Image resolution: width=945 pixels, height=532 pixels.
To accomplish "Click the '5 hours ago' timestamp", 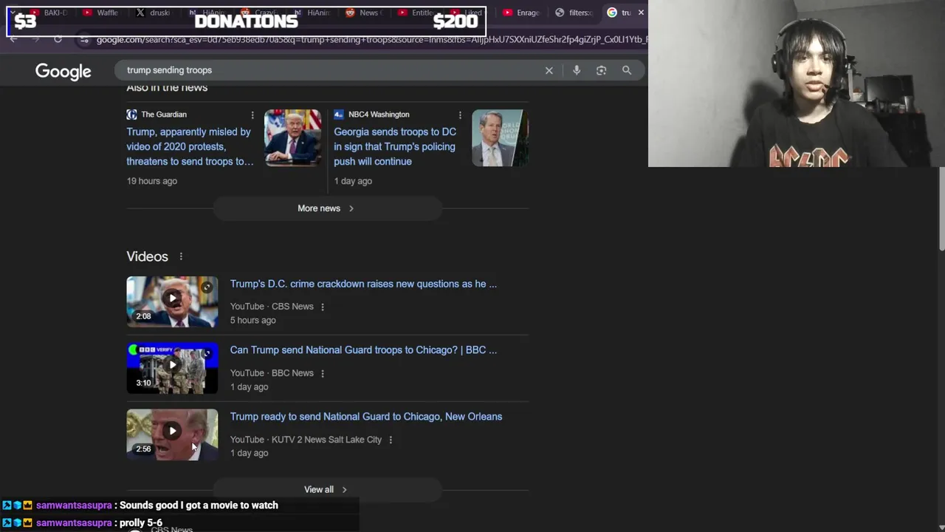I will [252, 320].
